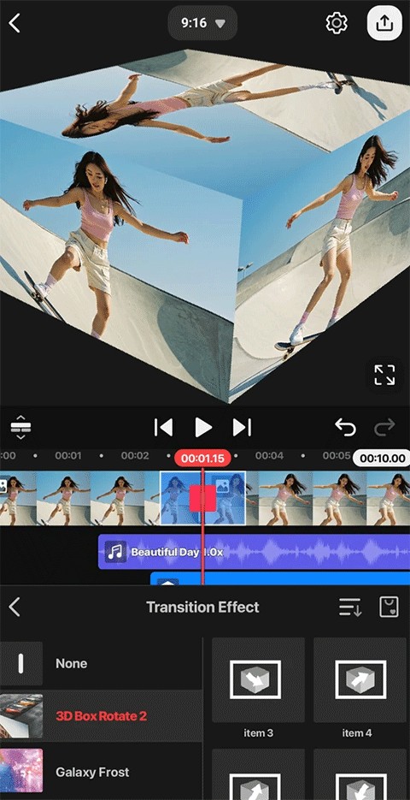Image resolution: width=410 pixels, height=800 pixels.
Task: Skip to the previous clip
Action: pos(163,428)
